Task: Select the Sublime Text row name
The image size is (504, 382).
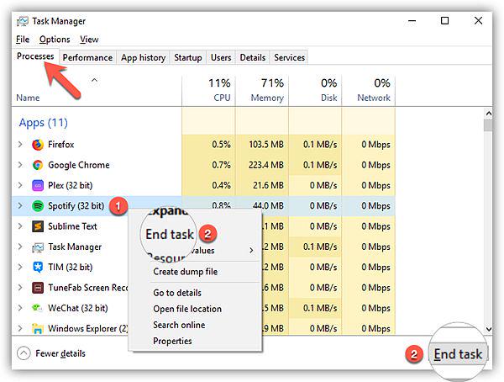Action: click(72, 226)
